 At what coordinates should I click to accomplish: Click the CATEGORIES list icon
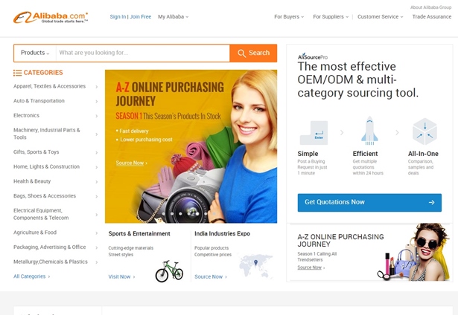pos(17,73)
